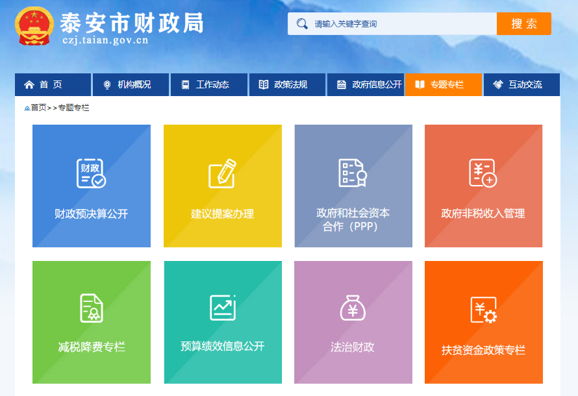Click the 首页 breadcrumb link
The image size is (578, 396).
(x=38, y=108)
